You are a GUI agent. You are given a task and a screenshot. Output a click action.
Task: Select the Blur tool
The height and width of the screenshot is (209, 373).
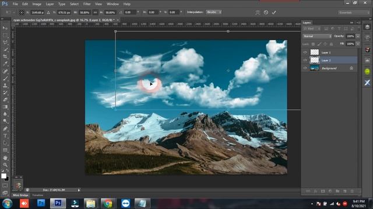[5, 114]
